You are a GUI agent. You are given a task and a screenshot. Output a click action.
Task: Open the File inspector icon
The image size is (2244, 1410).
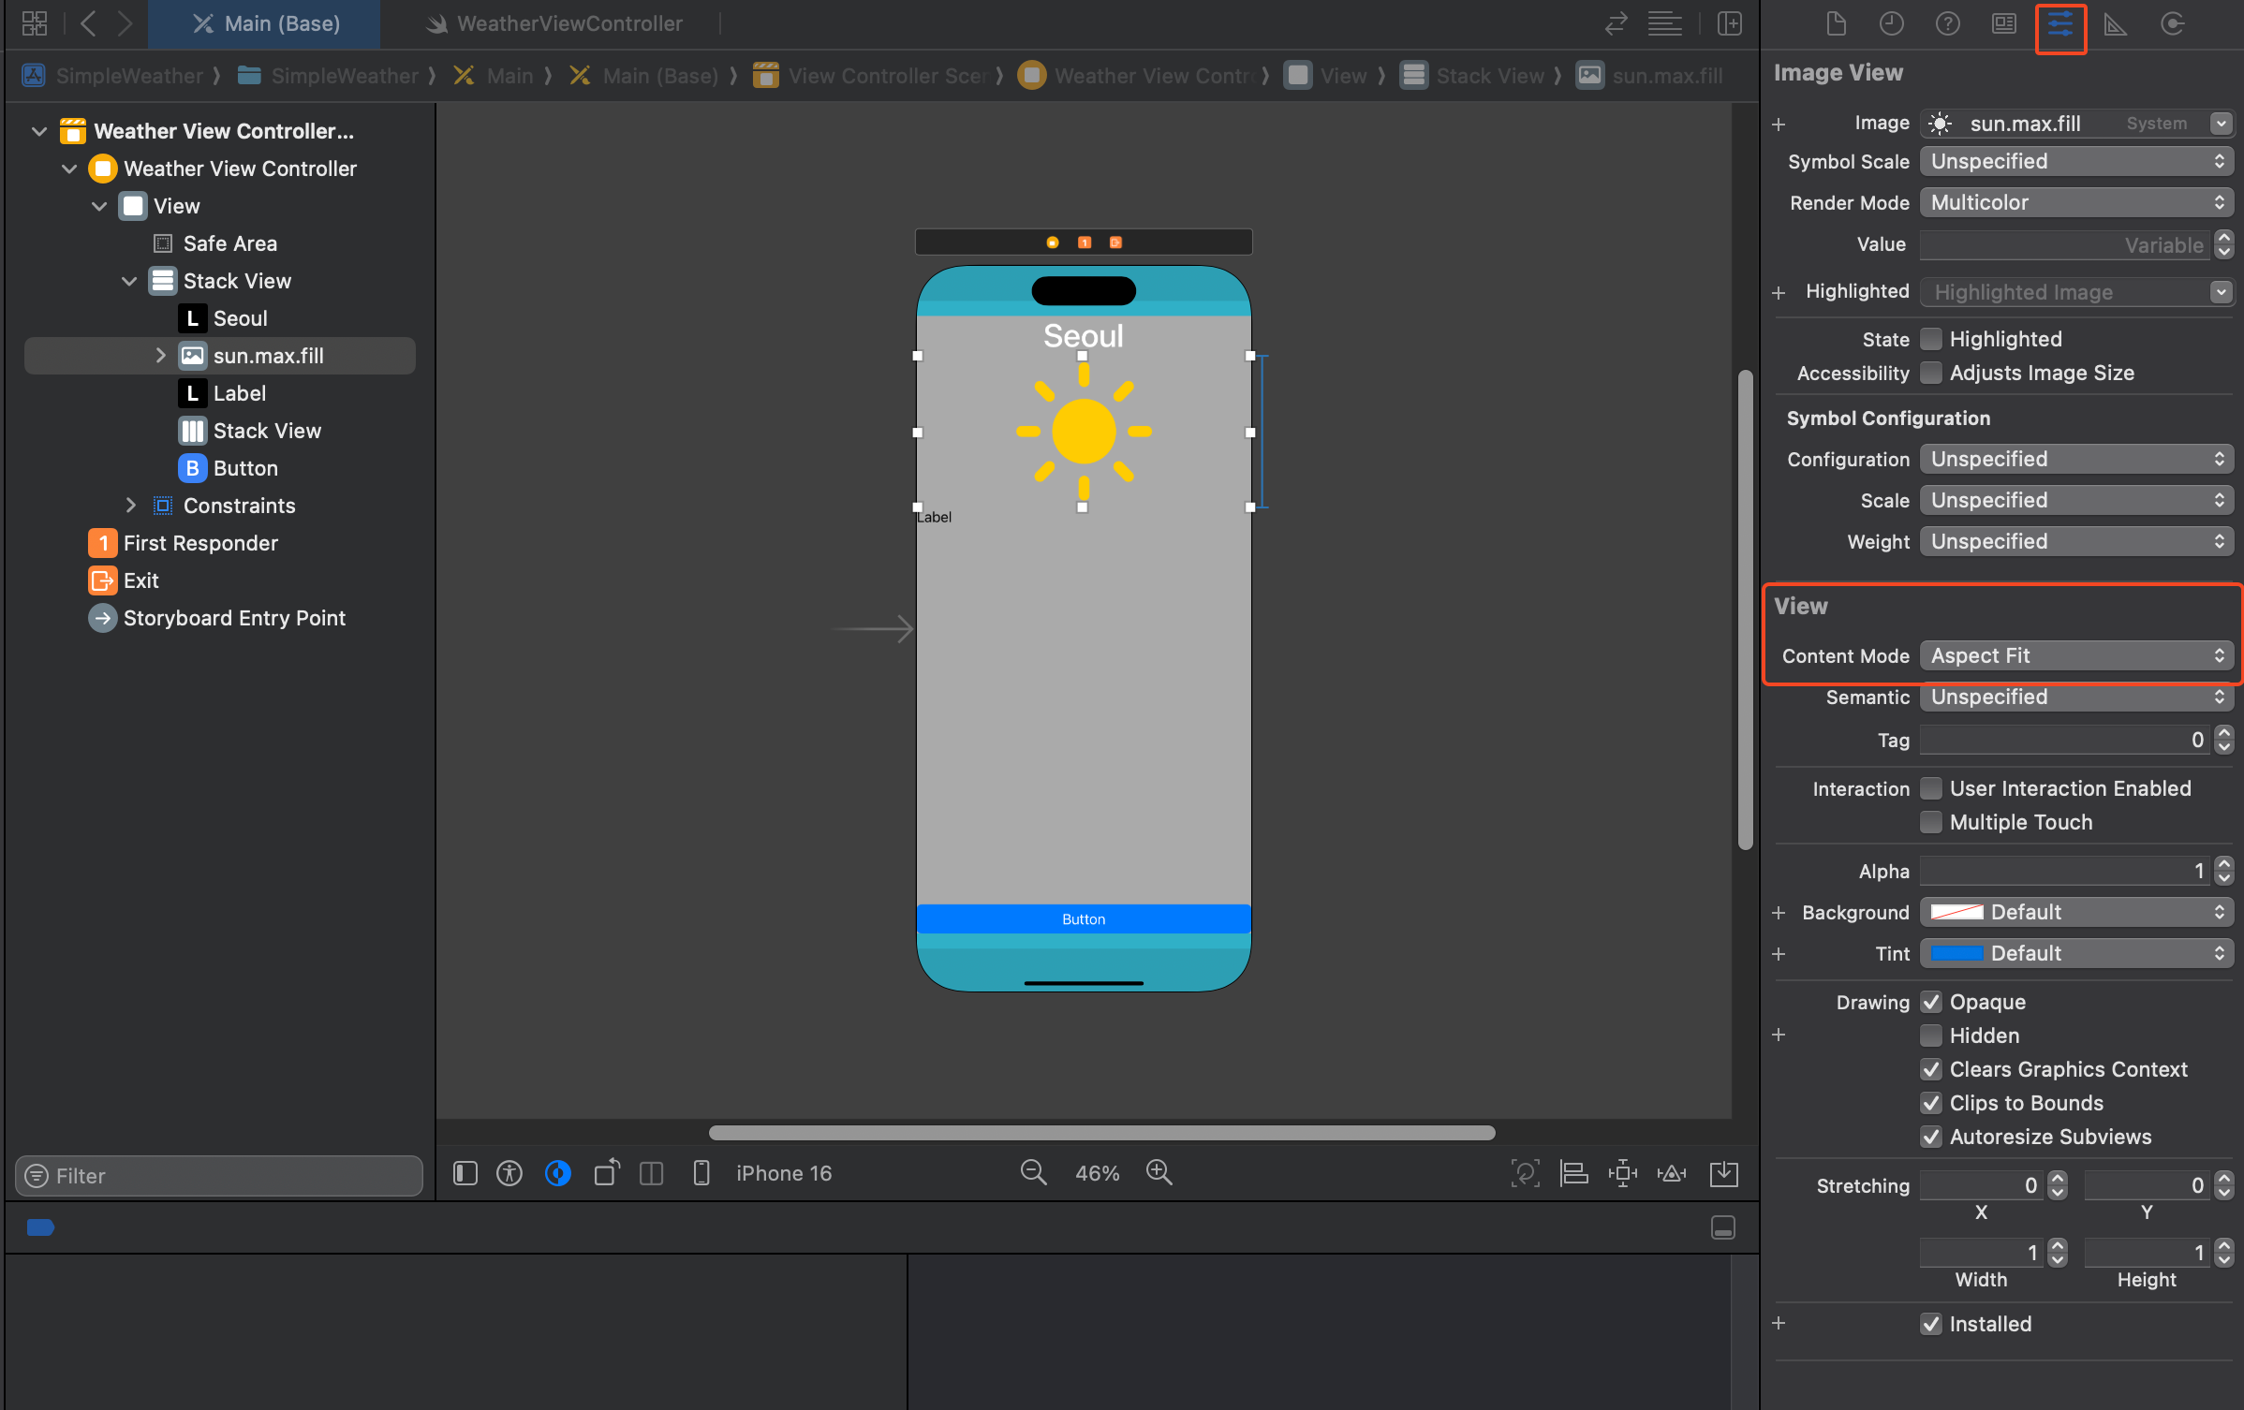pos(1836,24)
